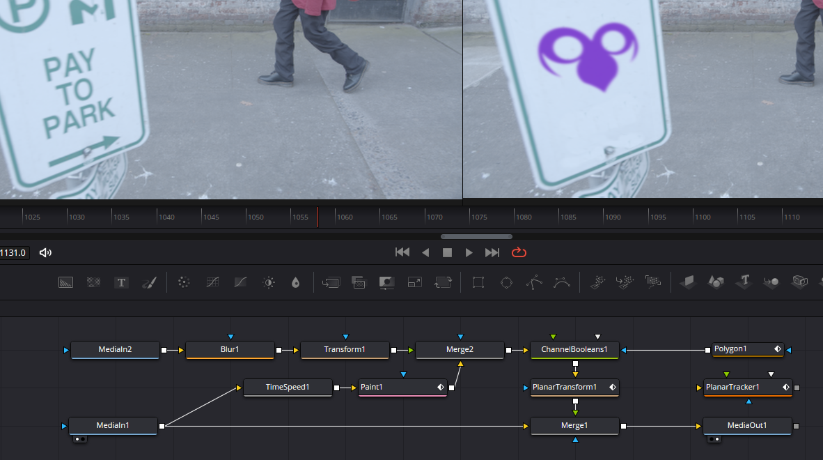The width and height of the screenshot is (823, 460).
Task: Add an Image Plane 3D node from toolbar
Action: click(x=688, y=282)
